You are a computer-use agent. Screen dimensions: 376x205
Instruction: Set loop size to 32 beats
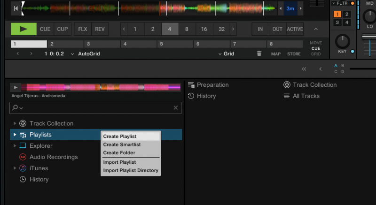pos(221,29)
